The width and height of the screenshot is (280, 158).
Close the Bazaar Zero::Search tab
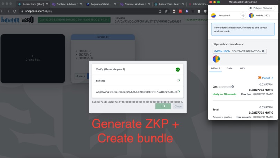[x=183, y=4]
